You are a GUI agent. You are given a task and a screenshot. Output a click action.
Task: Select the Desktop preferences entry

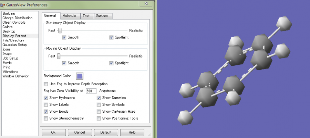click(x=9, y=32)
